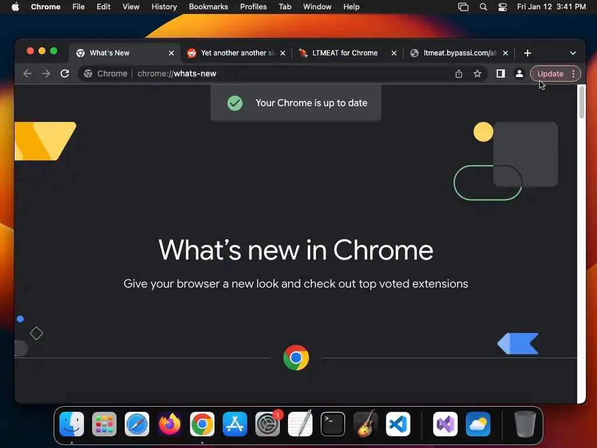Open the Profiles menu

[x=253, y=6]
